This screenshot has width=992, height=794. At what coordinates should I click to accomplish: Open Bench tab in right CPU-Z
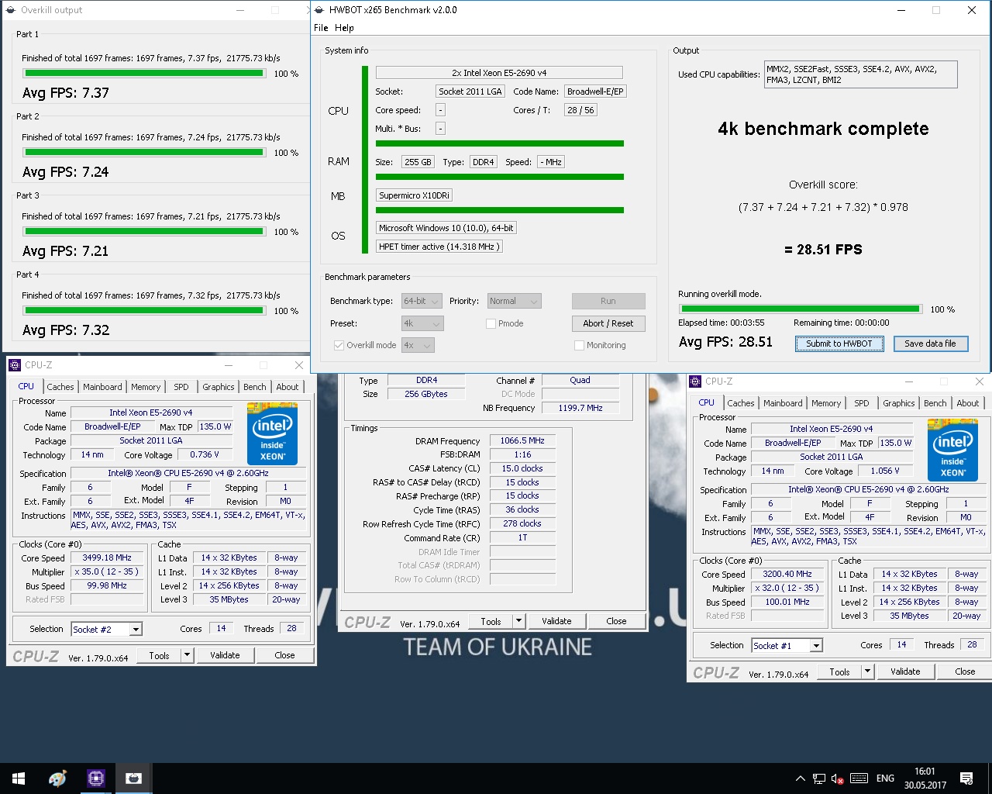pos(935,403)
